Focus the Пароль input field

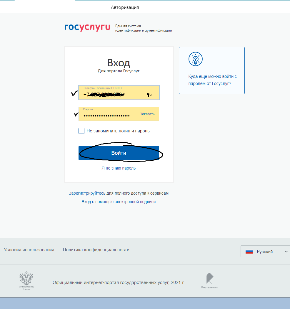[119, 114]
